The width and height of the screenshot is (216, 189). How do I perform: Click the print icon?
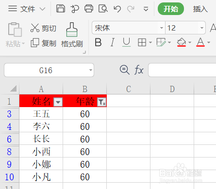pos(89,9)
